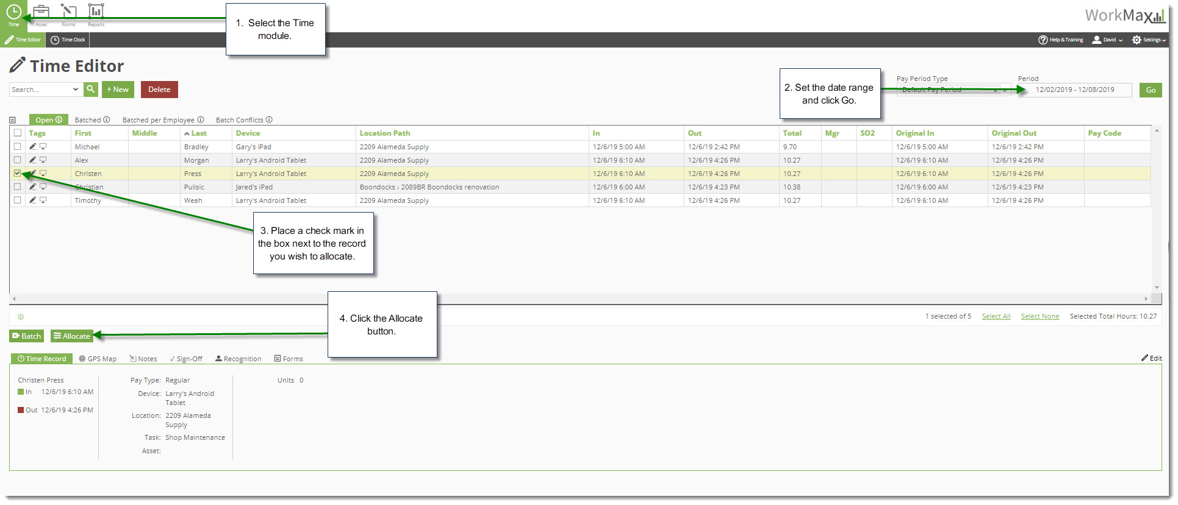
Task: Click the pencil edit icon in Pulisic's row
Action: (x=32, y=187)
